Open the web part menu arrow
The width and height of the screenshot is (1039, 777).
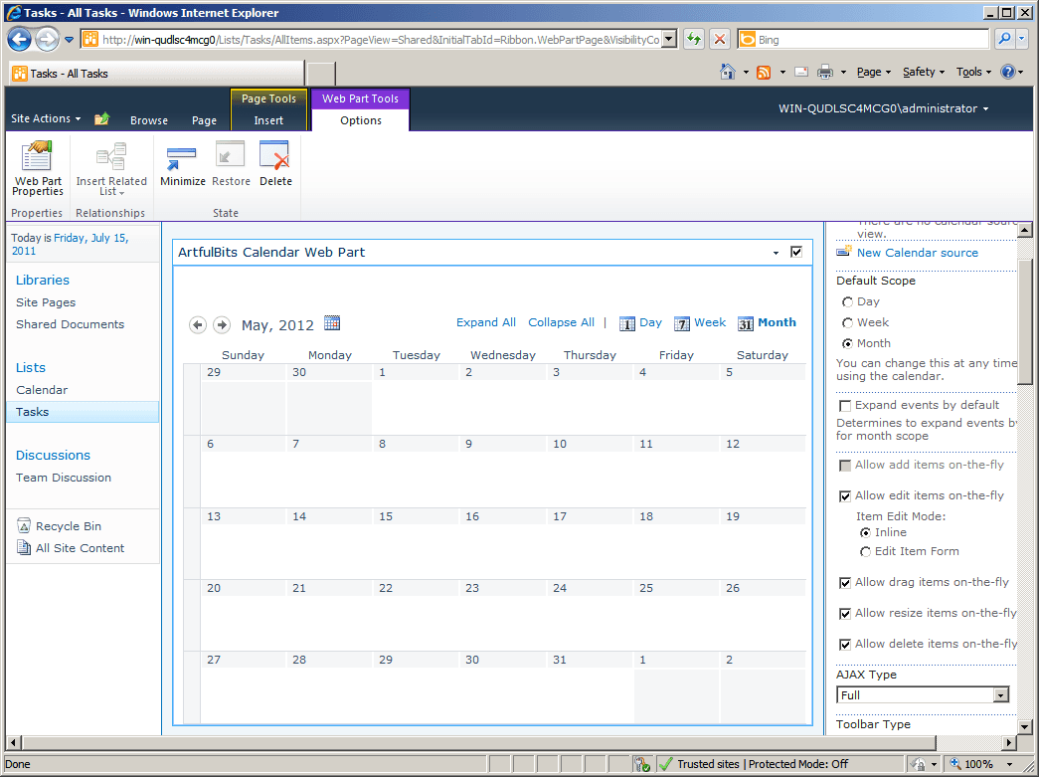click(776, 253)
